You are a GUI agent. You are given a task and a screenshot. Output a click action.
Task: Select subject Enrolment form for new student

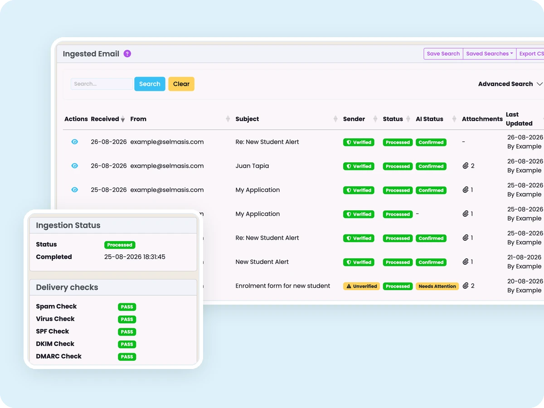pos(283,286)
